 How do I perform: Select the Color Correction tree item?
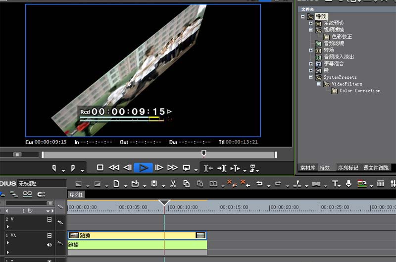359,91
